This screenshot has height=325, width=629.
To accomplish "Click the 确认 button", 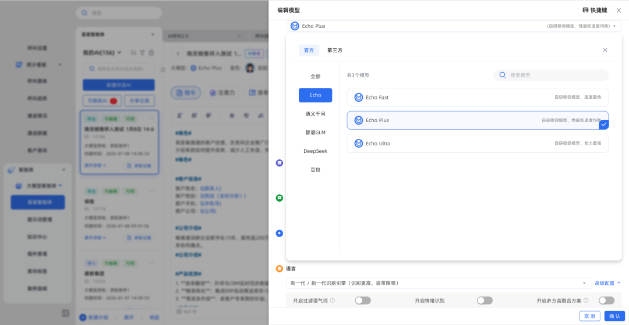I will (x=614, y=316).
